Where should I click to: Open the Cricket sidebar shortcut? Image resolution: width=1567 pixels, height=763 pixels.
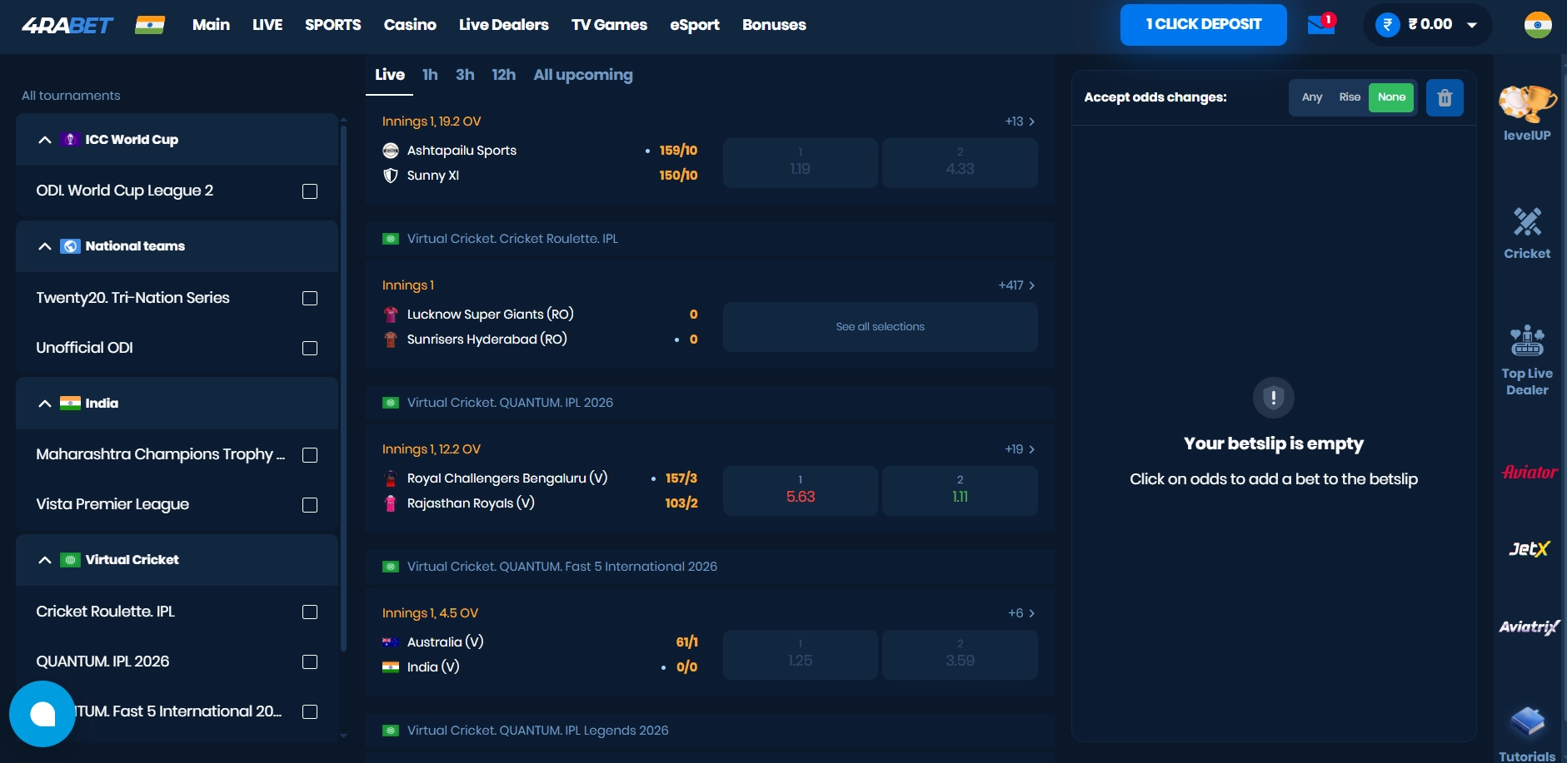click(x=1527, y=234)
